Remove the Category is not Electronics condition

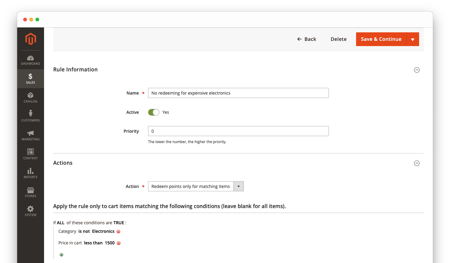pos(119,231)
